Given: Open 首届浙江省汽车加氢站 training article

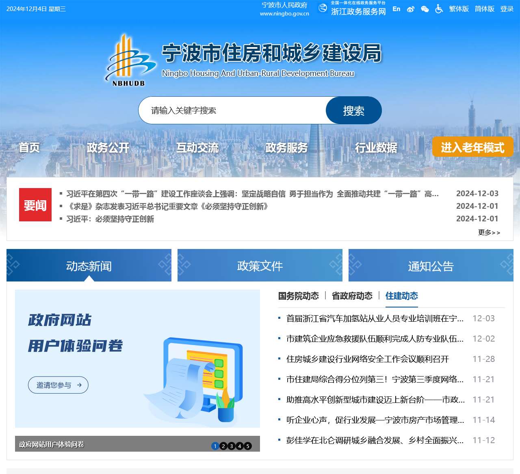Looking at the screenshot, I should [375, 318].
